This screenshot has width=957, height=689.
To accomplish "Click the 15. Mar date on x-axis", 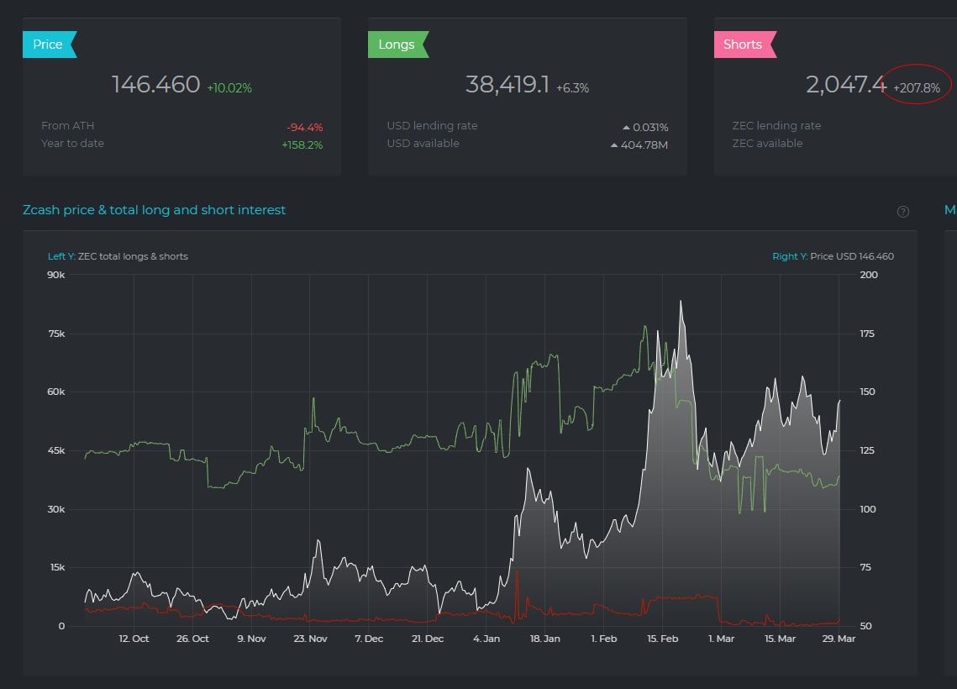I will coord(780,639).
